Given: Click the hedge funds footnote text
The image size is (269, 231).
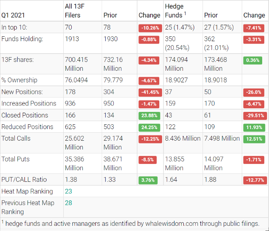Looking at the screenshot, I should [x=132, y=223].
